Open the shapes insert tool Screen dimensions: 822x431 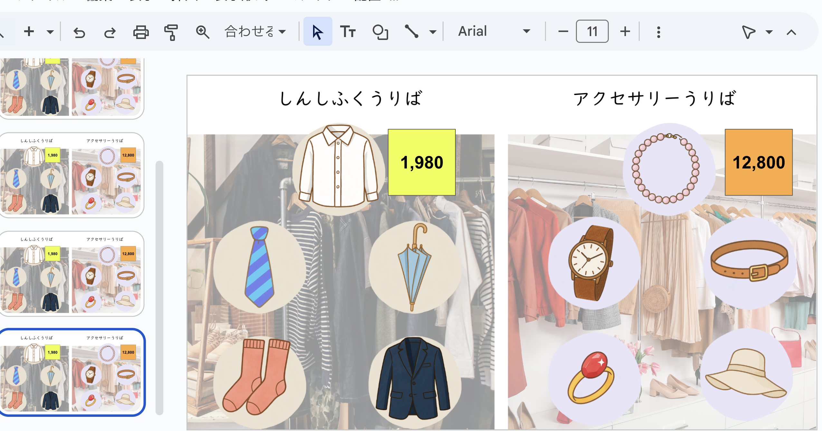point(380,32)
